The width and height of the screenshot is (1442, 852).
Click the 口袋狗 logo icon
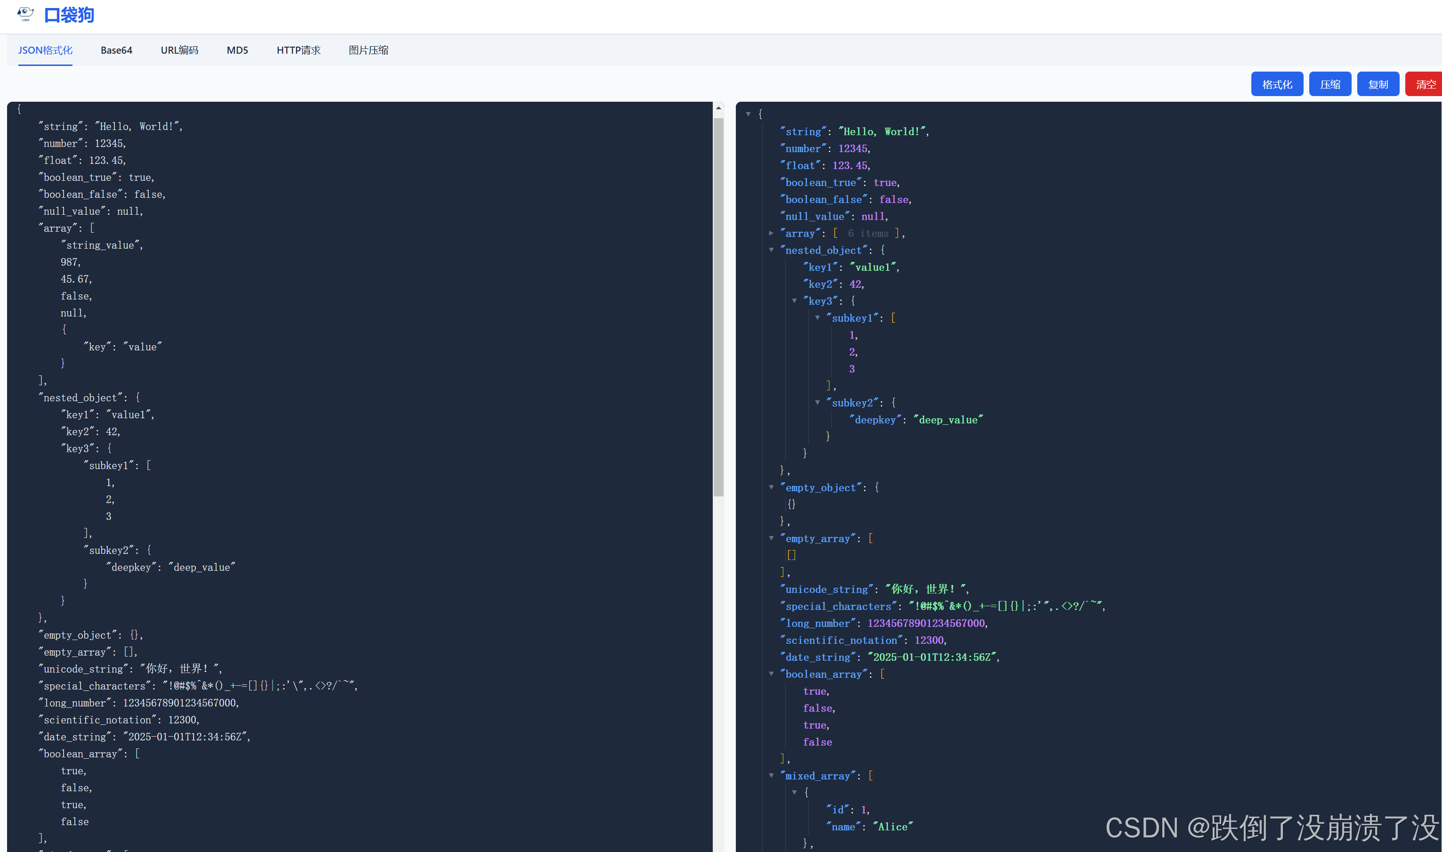point(25,14)
